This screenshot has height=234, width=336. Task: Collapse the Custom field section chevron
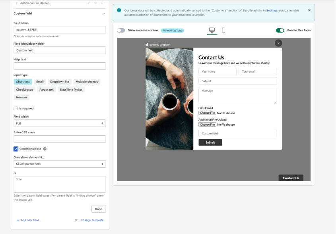pyautogui.click(x=103, y=13)
